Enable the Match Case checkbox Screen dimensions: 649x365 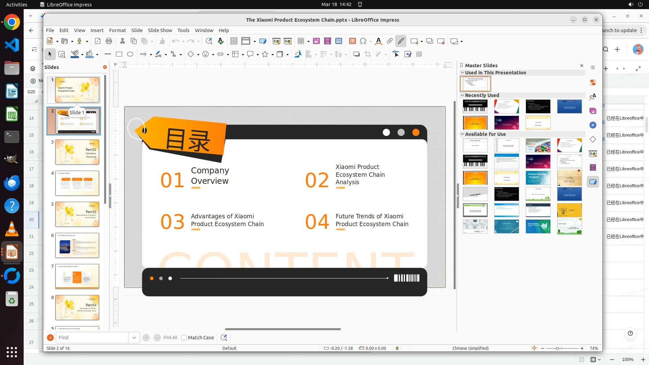(184, 338)
